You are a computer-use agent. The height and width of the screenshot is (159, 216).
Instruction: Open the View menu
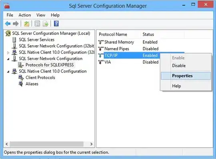41,15
